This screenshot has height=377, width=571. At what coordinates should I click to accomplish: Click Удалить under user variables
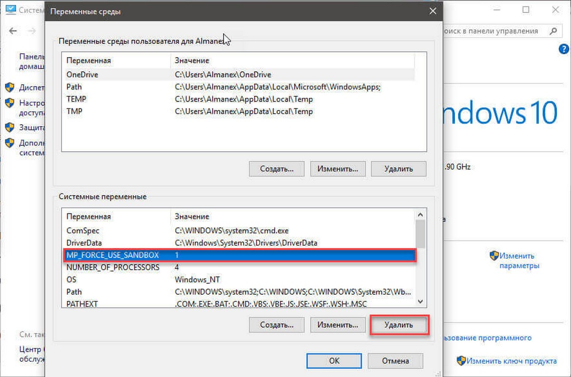coord(399,168)
